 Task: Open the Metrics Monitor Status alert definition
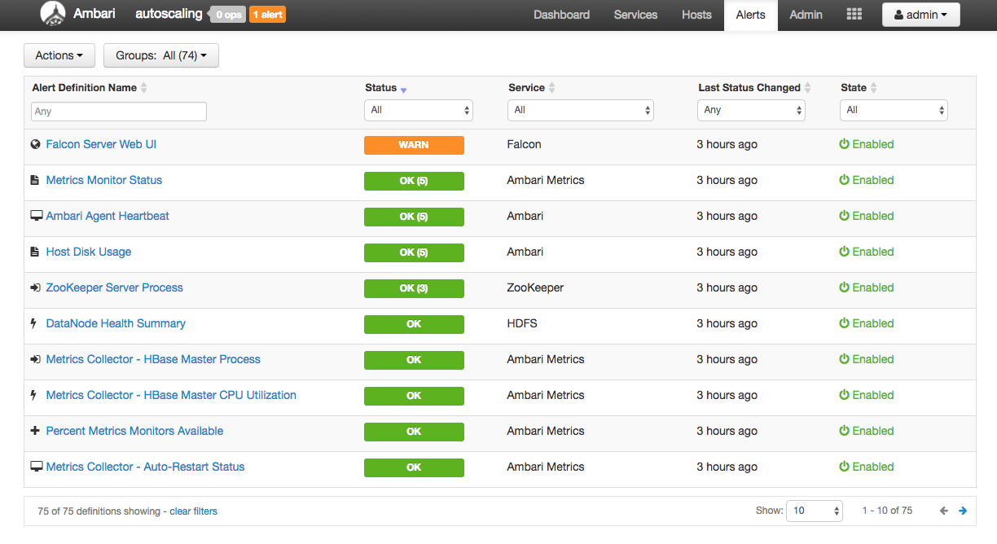pyautogui.click(x=103, y=180)
